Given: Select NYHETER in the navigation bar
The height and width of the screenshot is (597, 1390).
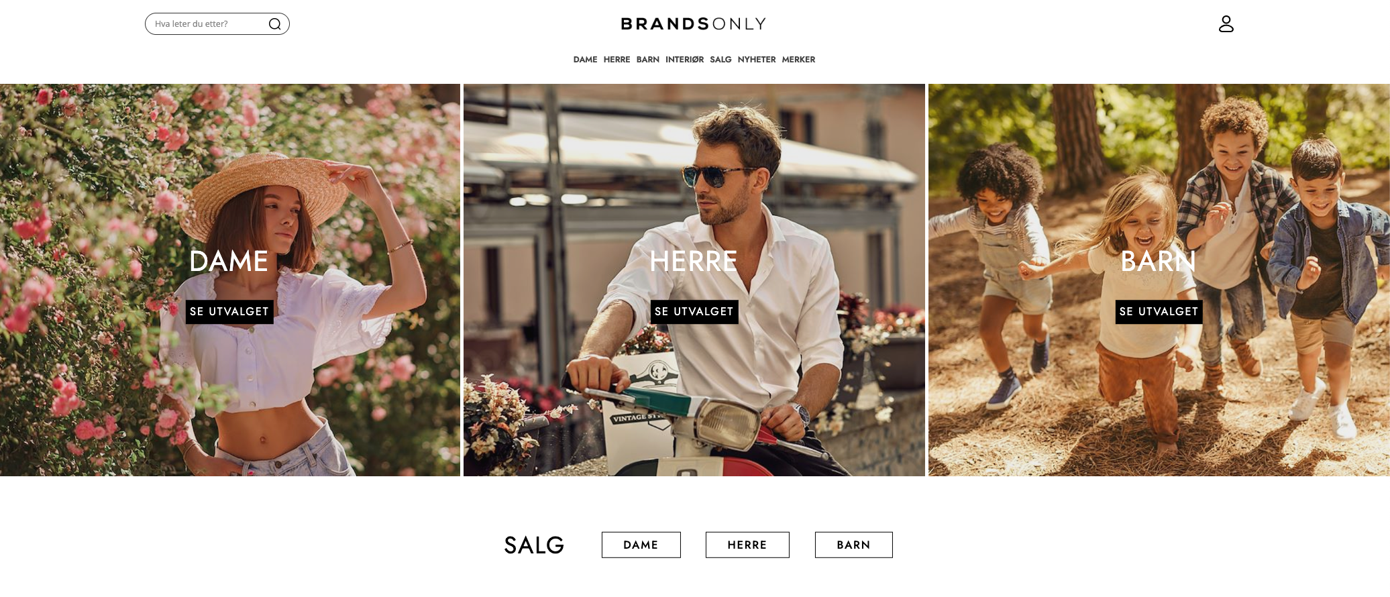Looking at the screenshot, I should (757, 60).
